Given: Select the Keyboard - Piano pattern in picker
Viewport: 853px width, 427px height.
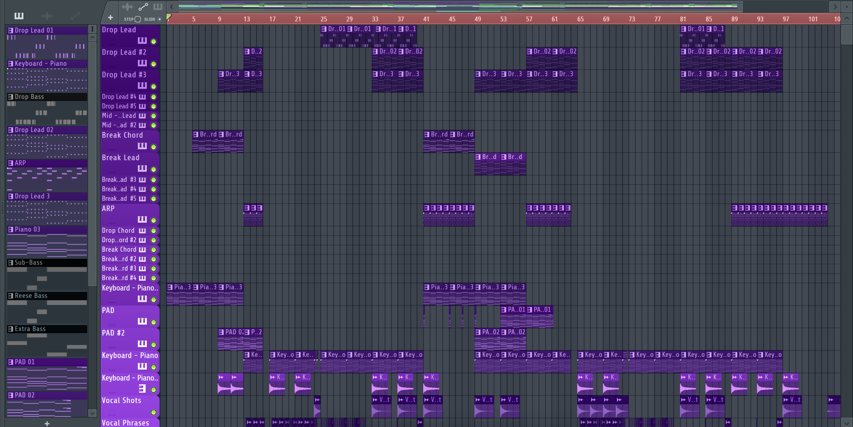Looking at the screenshot, I should pos(40,64).
